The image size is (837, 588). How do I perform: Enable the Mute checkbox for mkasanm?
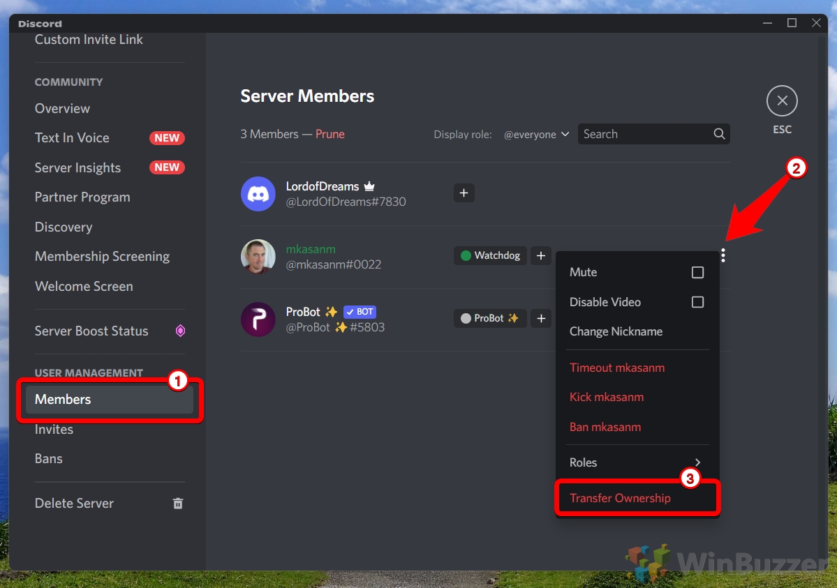697,272
